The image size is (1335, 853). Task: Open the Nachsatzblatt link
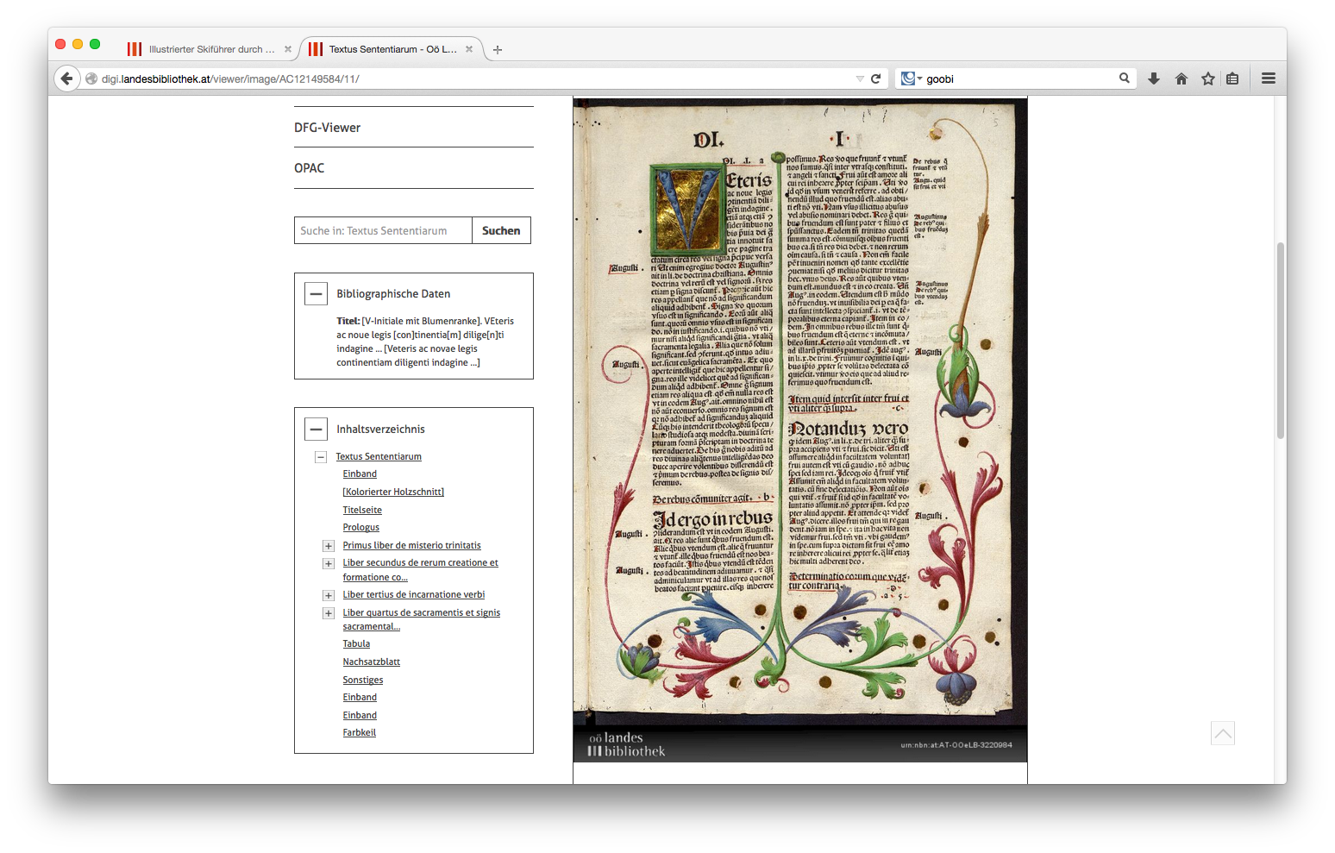pyautogui.click(x=371, y=662)
